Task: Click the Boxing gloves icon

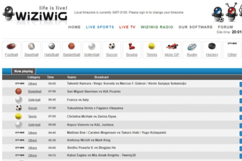Action: [x=132, y=46]
